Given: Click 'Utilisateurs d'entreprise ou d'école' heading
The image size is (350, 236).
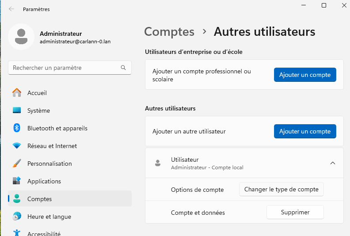Looking at the screenshot, I should 194,52.
